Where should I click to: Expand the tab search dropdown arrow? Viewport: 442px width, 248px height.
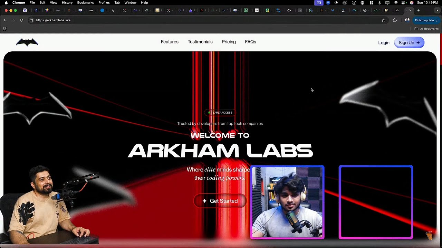(x=437, y=10)
